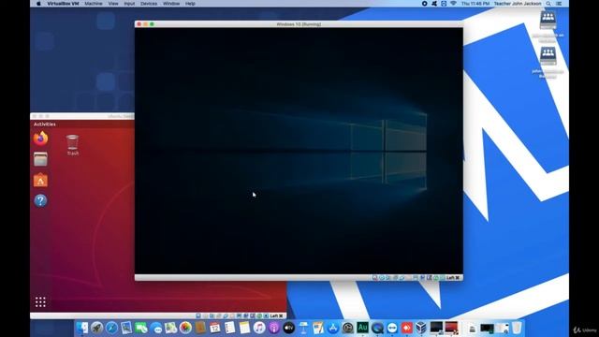
Task: Open the Machine menu
Action: (94, 4)
